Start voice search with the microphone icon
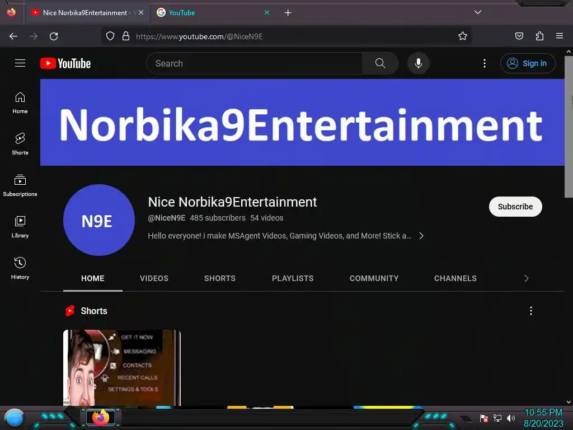 click(419, 63)
